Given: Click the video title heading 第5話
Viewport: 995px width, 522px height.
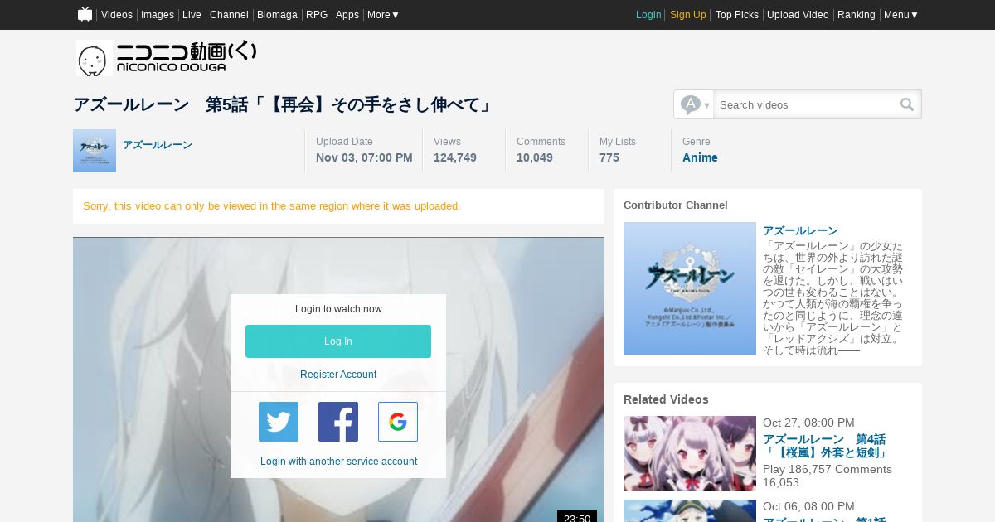Looking at the screenshot, I should tap(284, 104).
